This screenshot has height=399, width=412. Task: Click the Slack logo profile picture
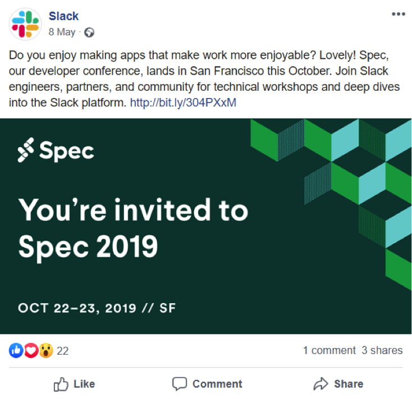coord(25,24)
